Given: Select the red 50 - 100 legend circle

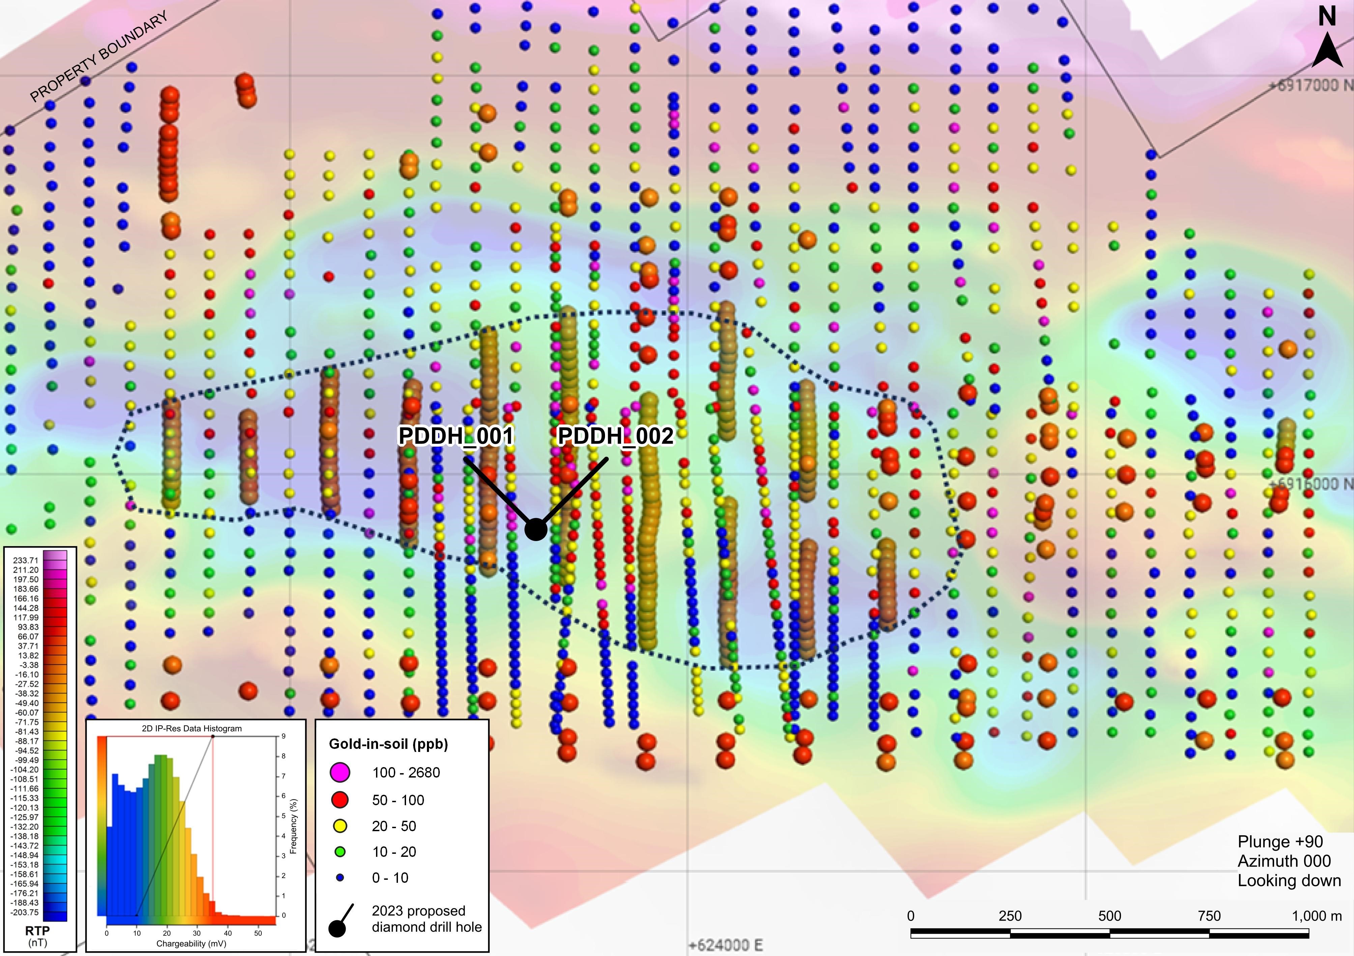Looking at the screenshot, I should (340, 800).
